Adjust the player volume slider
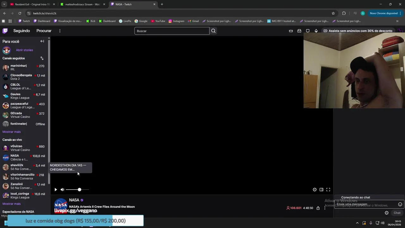The image size is (405, 228). click(78, 190)
